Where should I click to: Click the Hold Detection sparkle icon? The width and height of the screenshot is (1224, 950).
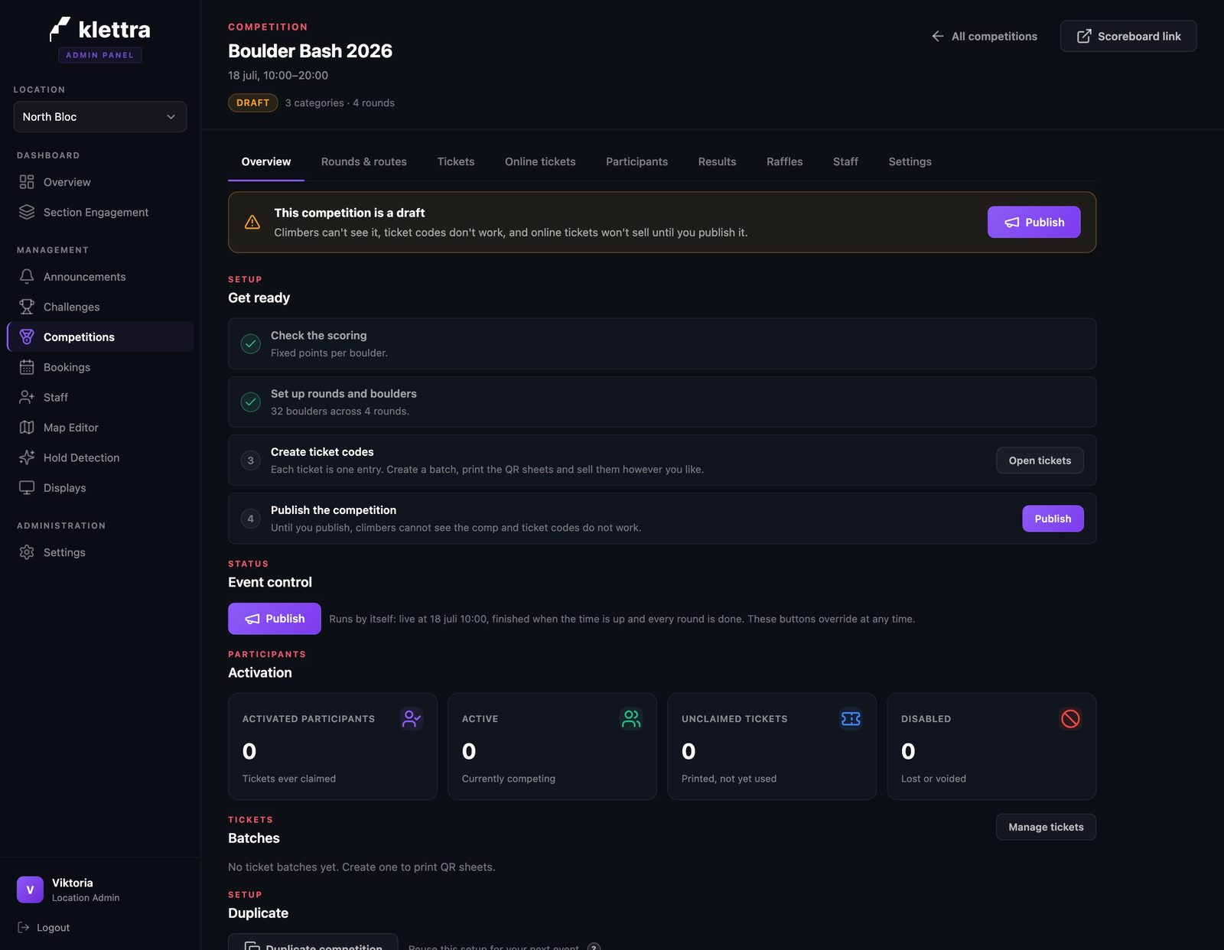point(27,457)
